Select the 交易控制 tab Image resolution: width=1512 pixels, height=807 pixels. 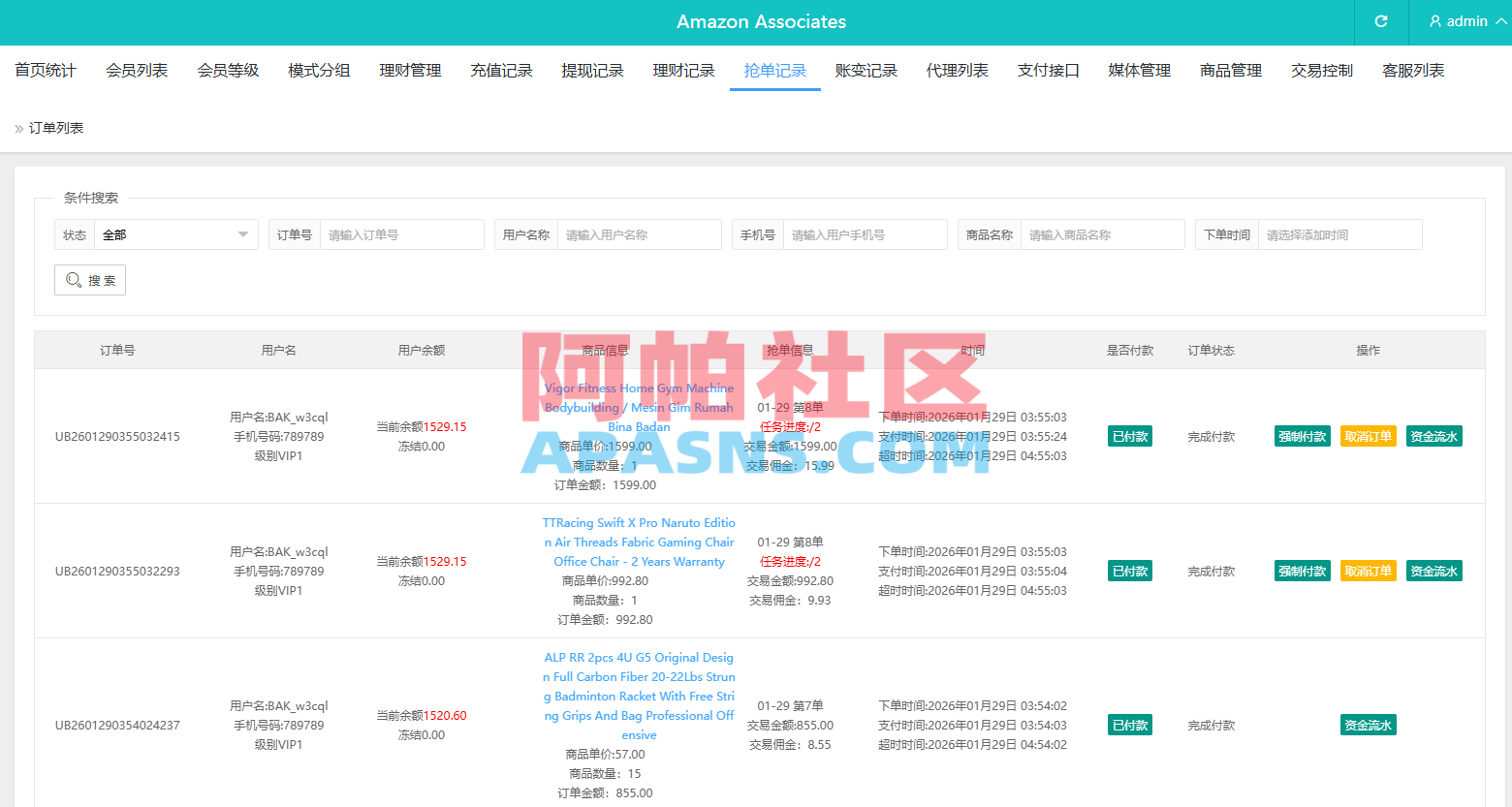point(1321,71)
